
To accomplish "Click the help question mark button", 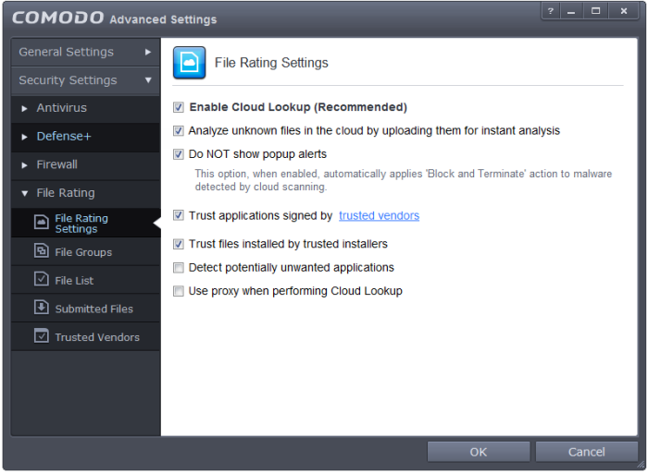I will point(551,11).
